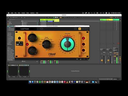Open Spotlight search in macOS menu bar

[103, 13]
